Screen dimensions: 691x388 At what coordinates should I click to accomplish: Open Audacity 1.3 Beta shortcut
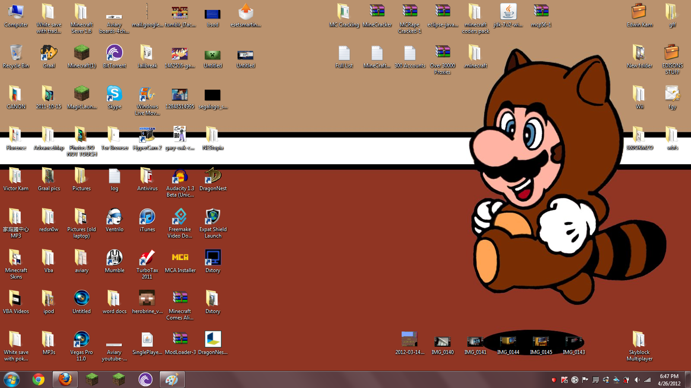[x=180, y=176]
